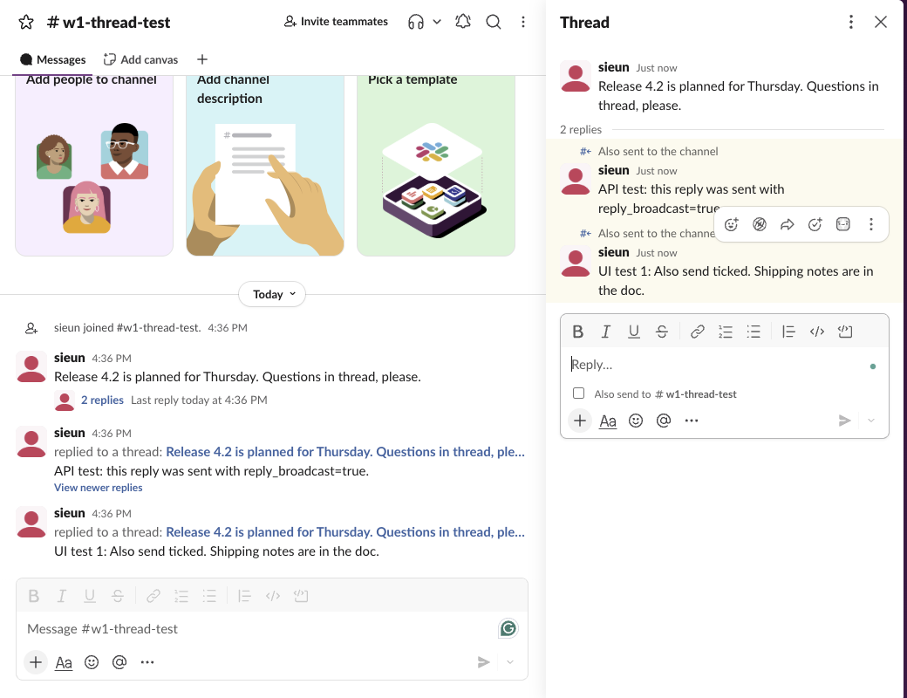Screen dimensions: 907x698
Task: Search in channel with magnifier icon
Action: pyautogui.click(x=494, y=22)
